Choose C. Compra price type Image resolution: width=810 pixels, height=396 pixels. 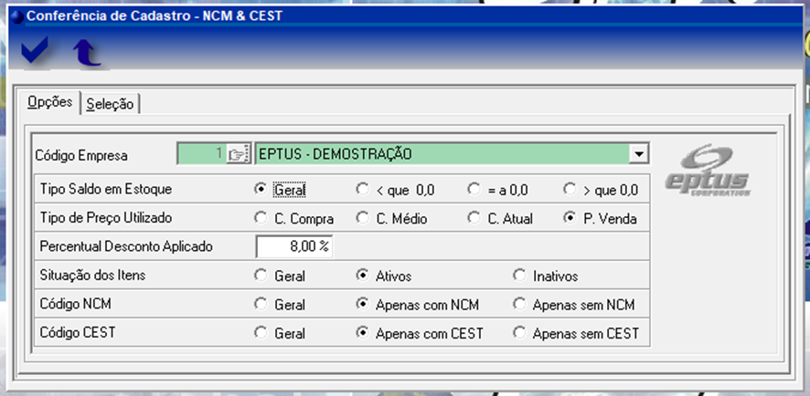pos(261,218)
